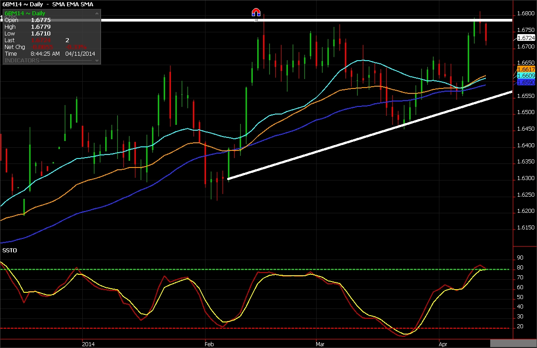Click the green 6BM14 ~ Daily header in the quote box
This screenshot has width=537, height=348.
pos(25,13)
